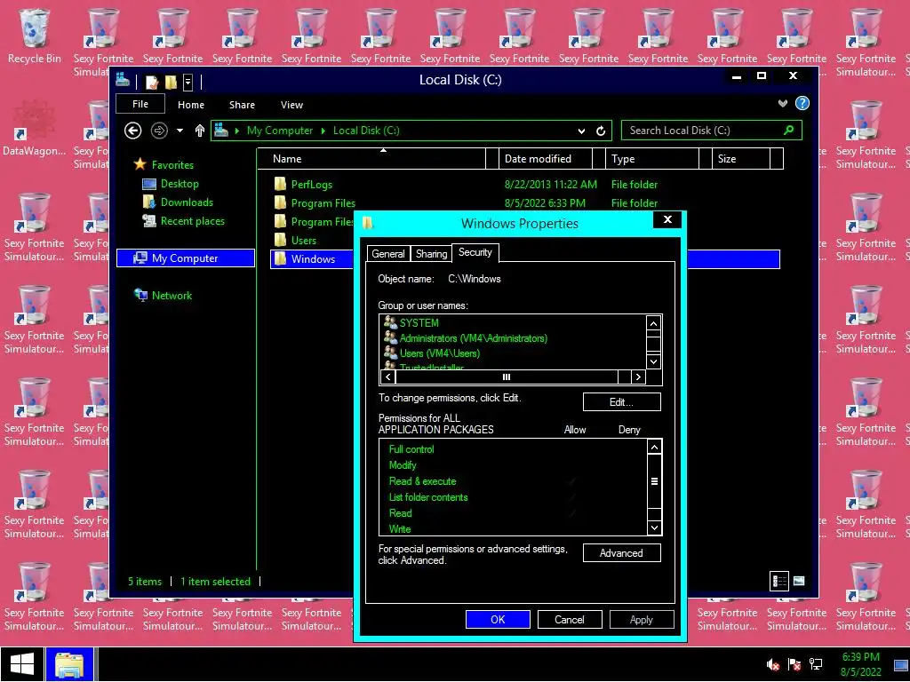Open the DataWagon desktop shortcut

(34, 129)
